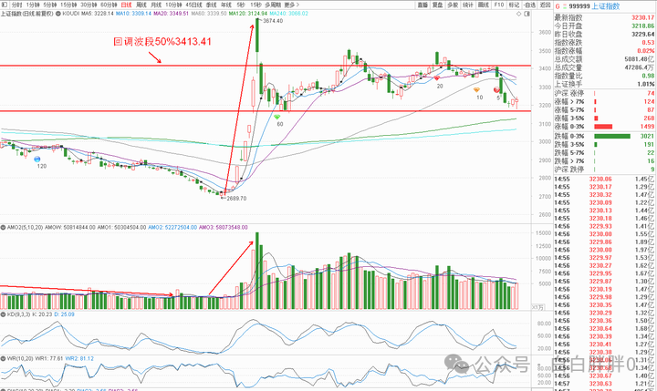Click the 统计 statistics button
Viewport: 657px width, 391px height.
pyautogui.click(x=468, y=5)
